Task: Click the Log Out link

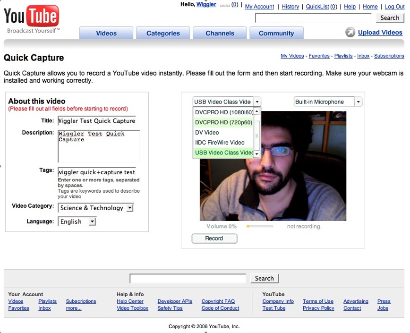Action: coord(394,7)
